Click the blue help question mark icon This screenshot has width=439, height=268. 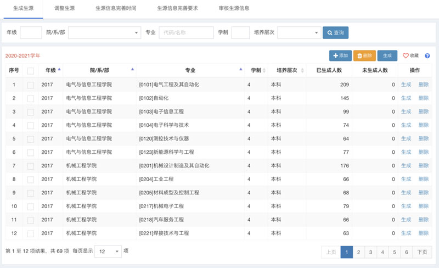427,56
